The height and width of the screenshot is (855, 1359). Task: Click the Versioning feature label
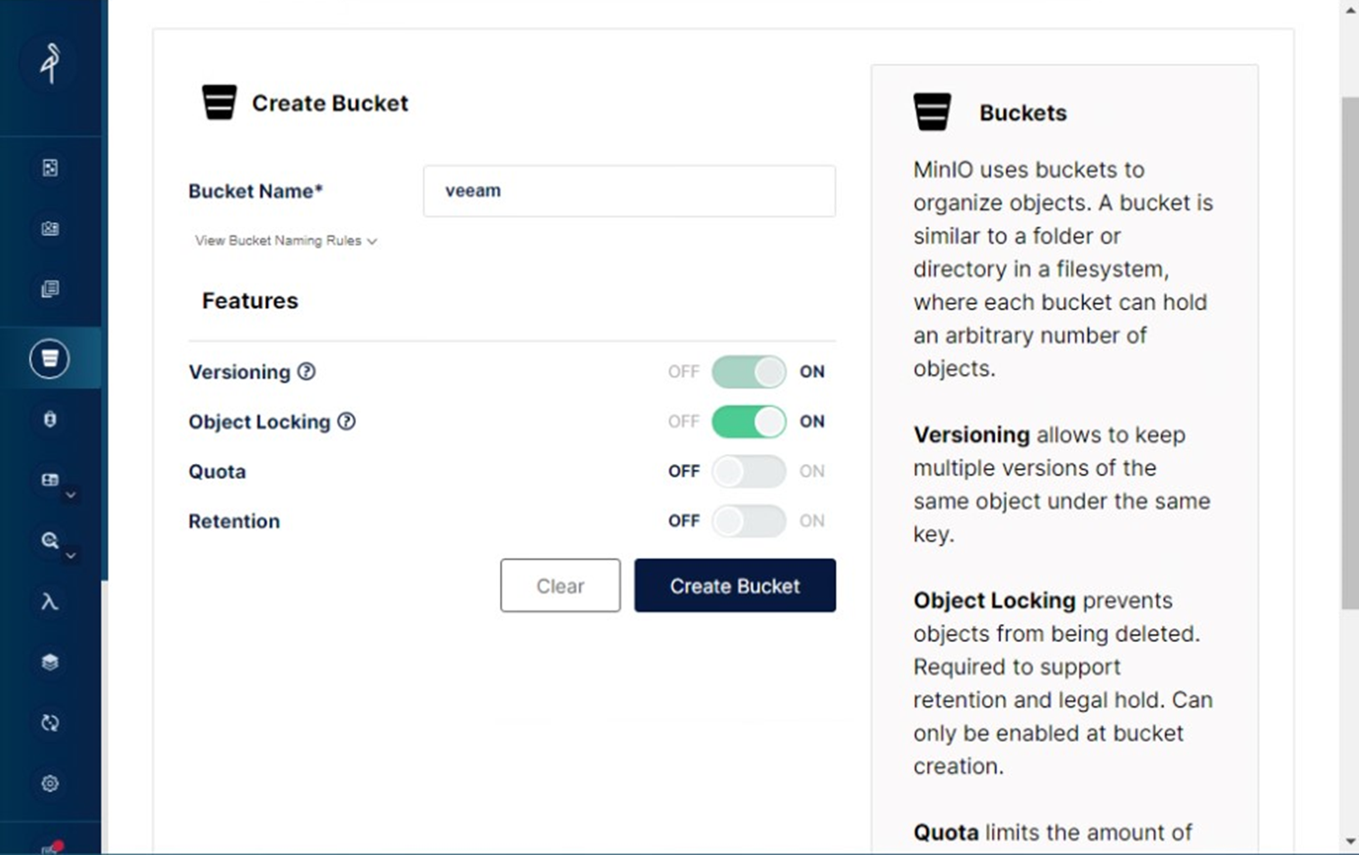pos(239,372)
